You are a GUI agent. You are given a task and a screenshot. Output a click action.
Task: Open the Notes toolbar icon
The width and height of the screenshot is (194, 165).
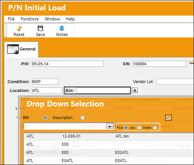click(x=62, y=28)
